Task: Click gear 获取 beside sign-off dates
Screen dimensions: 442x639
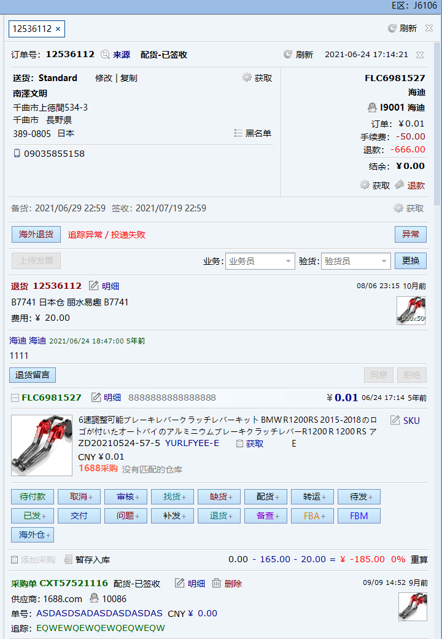Action: coord(398,208)
